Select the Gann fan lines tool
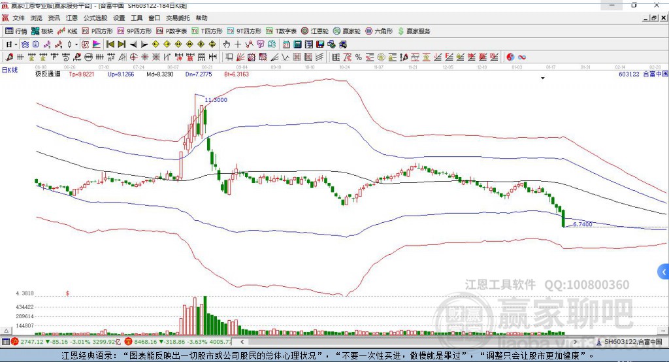Screen dimensions: 669x362 click(x=240, y=58)
